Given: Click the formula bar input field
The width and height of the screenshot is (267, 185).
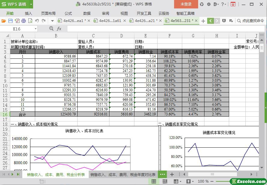Looking at the screenshot, I should pos(162,29).
